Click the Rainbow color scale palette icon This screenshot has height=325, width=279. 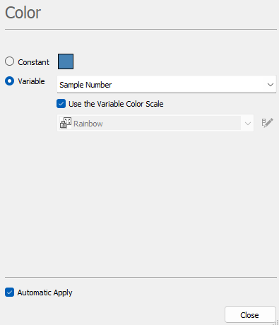click(x=66, y=123)
